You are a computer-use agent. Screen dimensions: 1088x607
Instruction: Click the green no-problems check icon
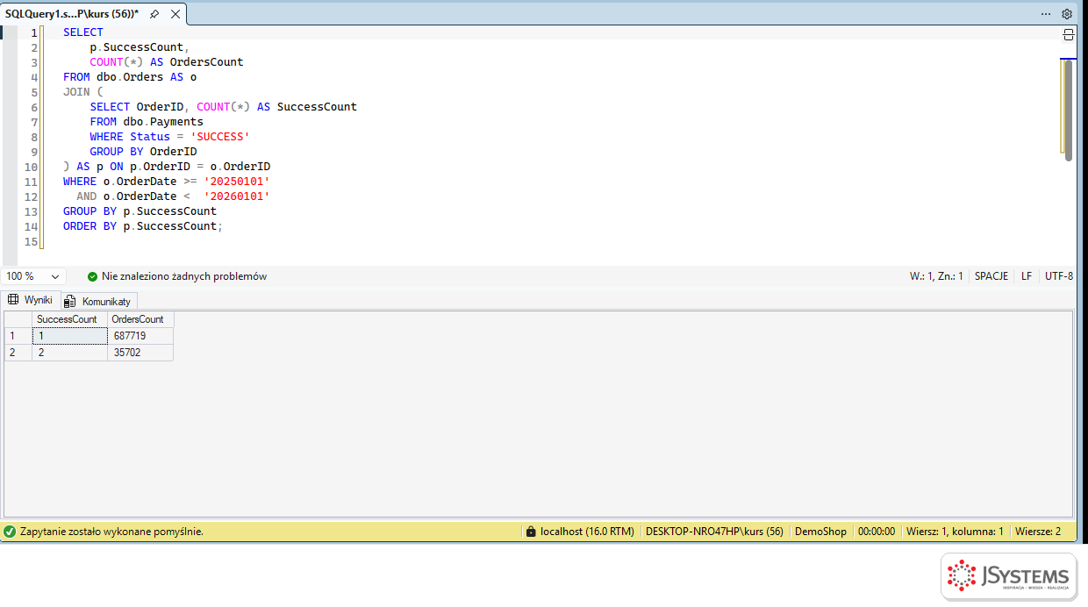tap(92, 276)
